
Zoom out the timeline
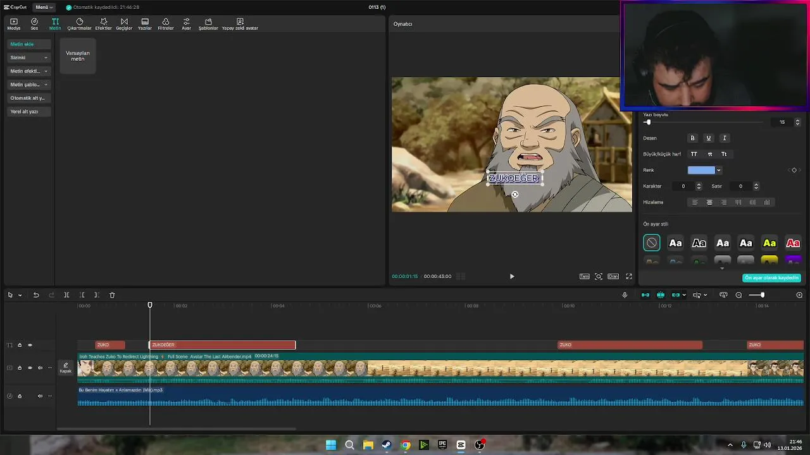(x=738, y=295)
